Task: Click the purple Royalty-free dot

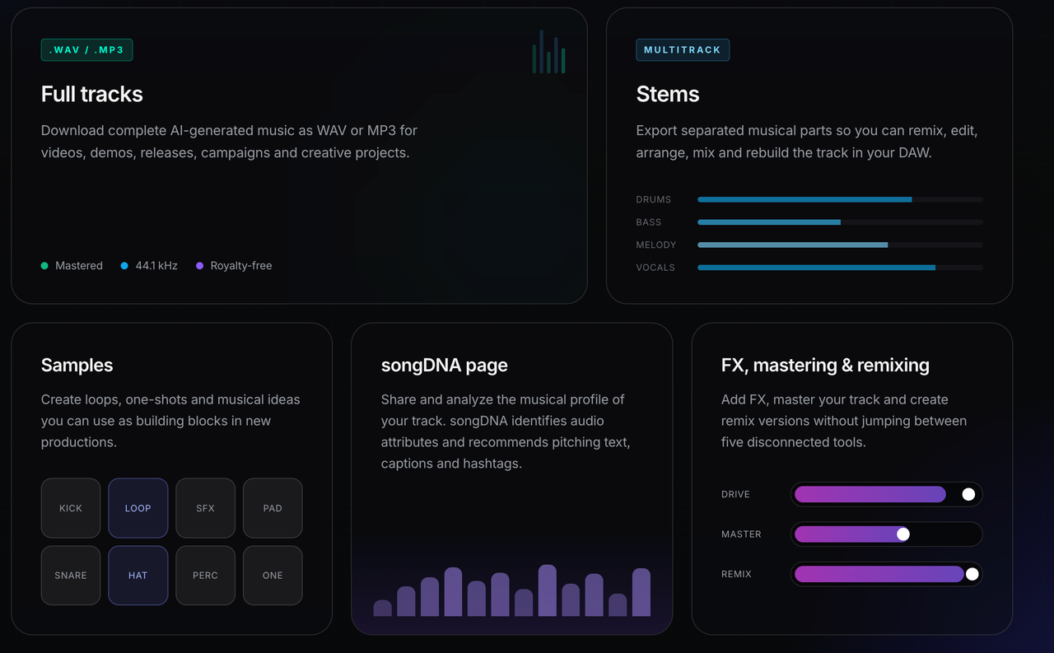Action: pos(199,266)
